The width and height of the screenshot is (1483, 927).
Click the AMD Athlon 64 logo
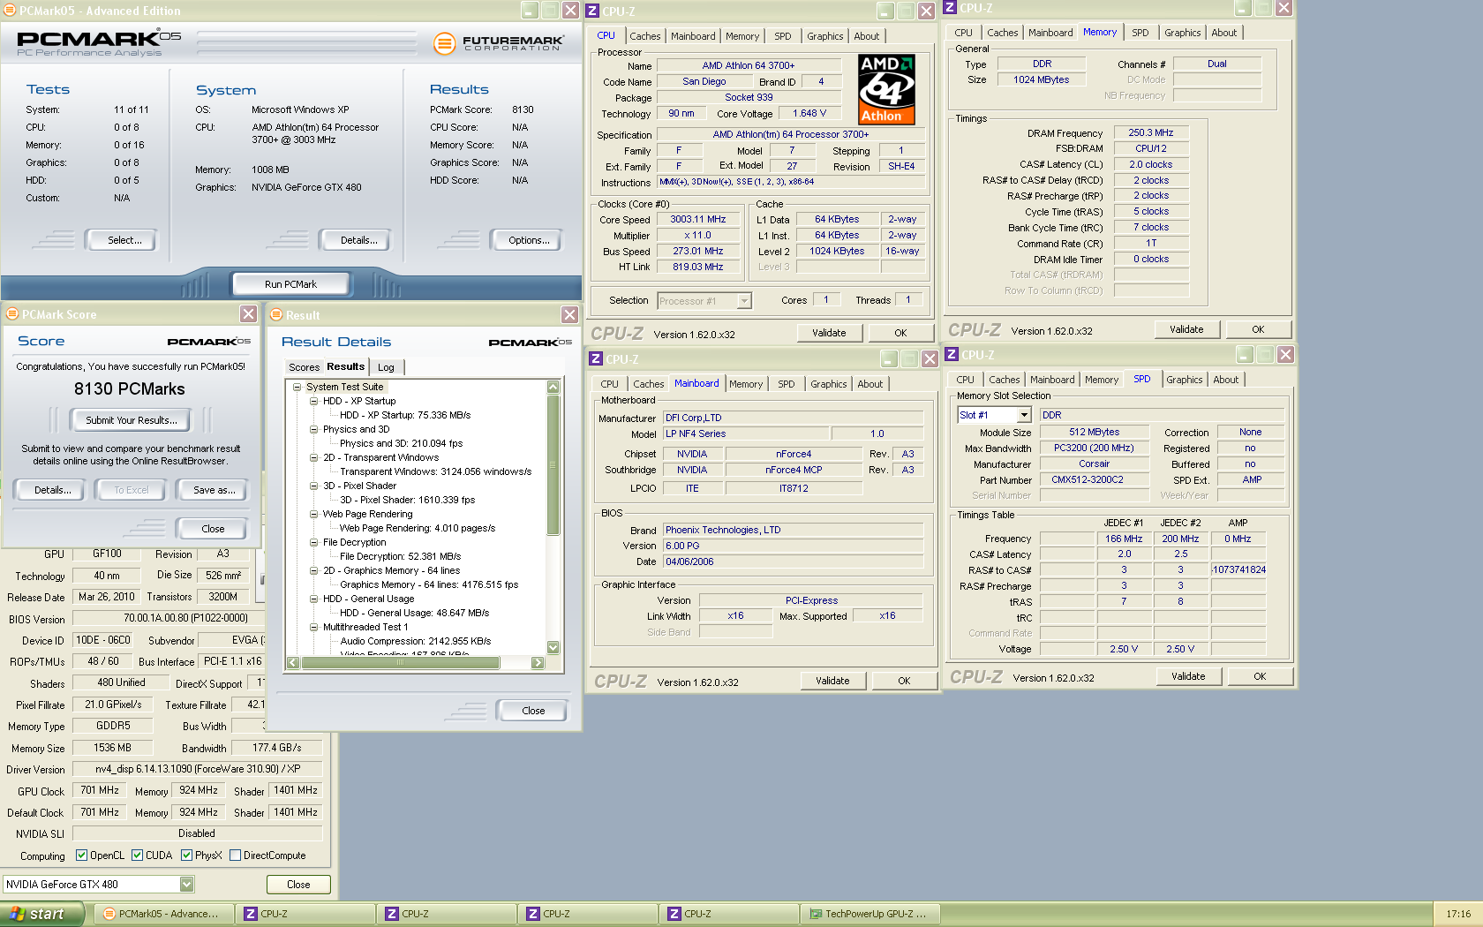886,89
